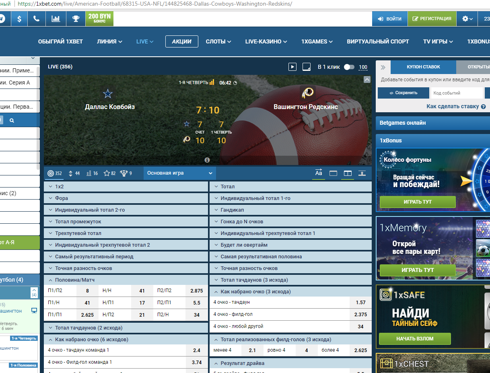Expand the Гонка до N очков section
This screenshot has width=490, height=373.
(290, 222)
